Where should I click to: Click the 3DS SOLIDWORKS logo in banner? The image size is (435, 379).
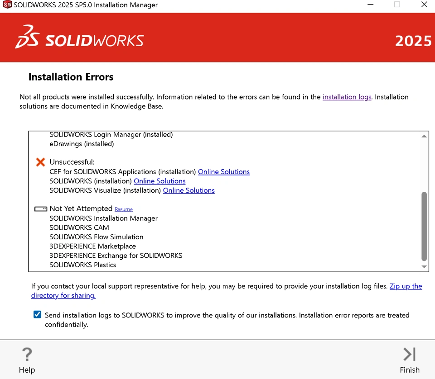pyautogui.click(x=79, y=37)
